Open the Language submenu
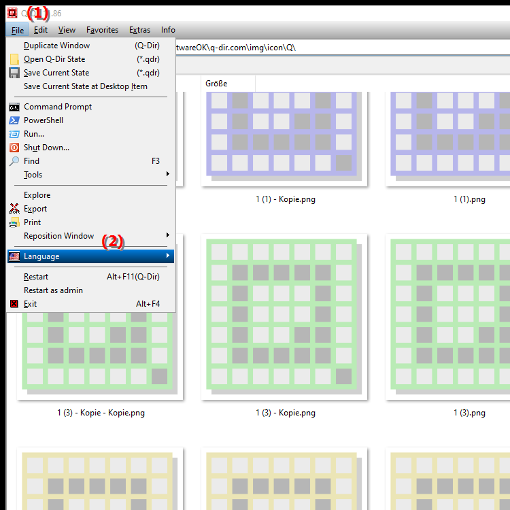Screen dimensions: 510x510 coord(90,256)
